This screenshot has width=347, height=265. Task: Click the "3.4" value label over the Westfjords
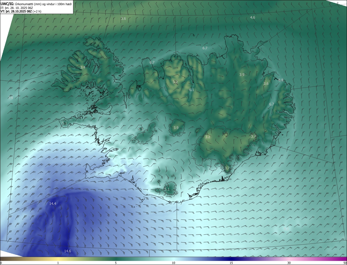pyautogui.click(x=83, y=67)
